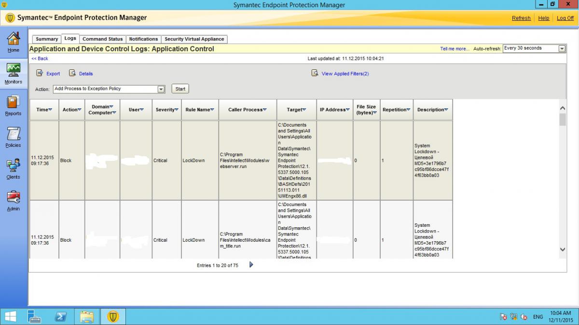Click the Tell me more... link

[x=455, y=49]
